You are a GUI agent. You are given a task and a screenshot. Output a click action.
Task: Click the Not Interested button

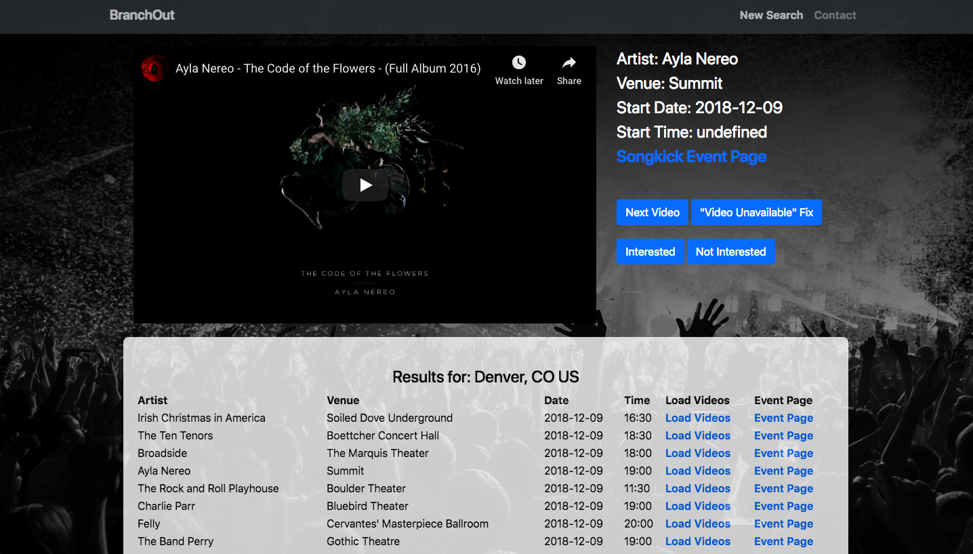[730, 252]
